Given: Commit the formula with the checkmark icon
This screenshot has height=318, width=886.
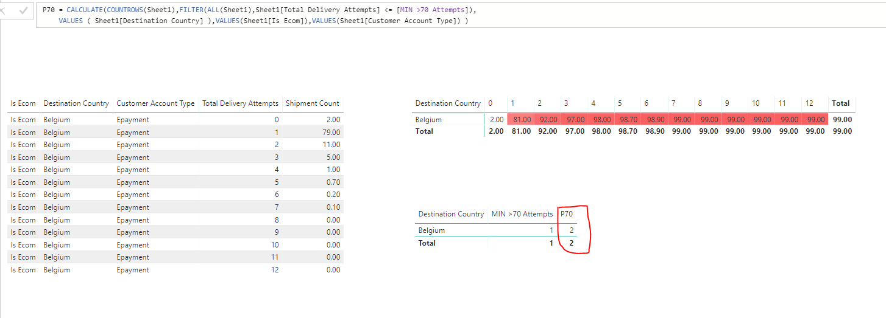Looking at the screenshot, I should [x=23, y=10].
